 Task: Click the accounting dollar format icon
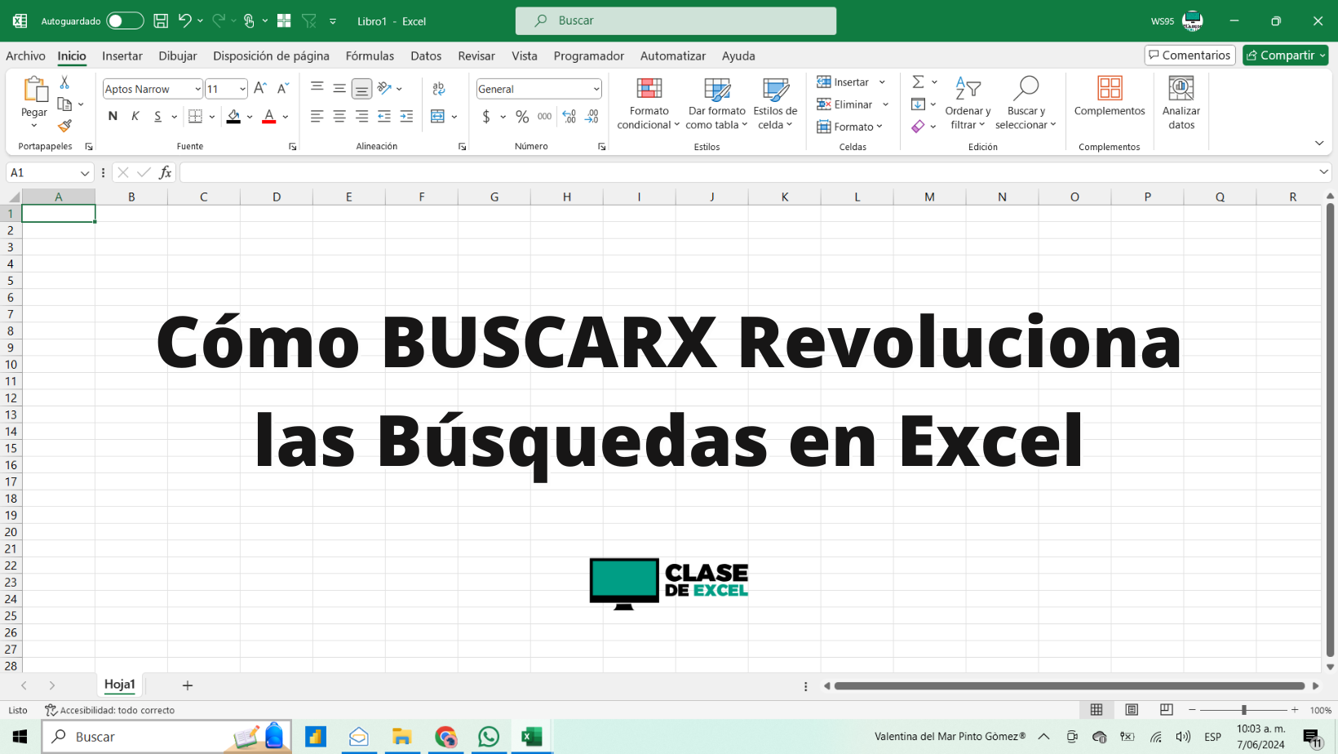tap(486, 116)
